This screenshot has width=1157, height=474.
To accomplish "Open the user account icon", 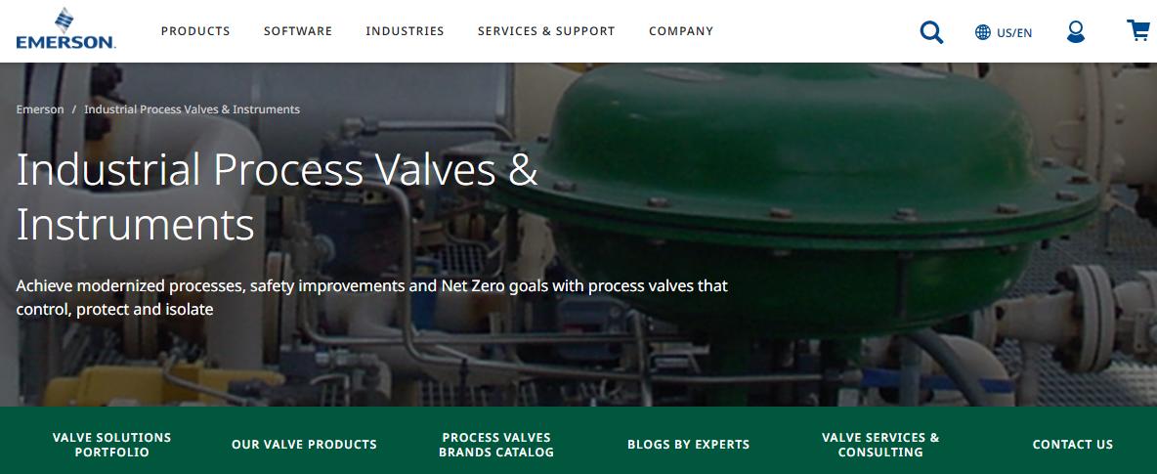I will click(x=1076, y=31).
